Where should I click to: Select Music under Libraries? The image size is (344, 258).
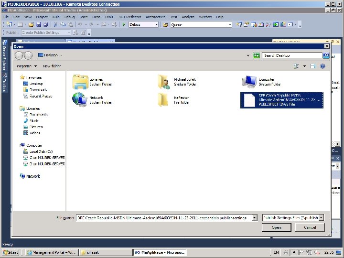[31, 120]
